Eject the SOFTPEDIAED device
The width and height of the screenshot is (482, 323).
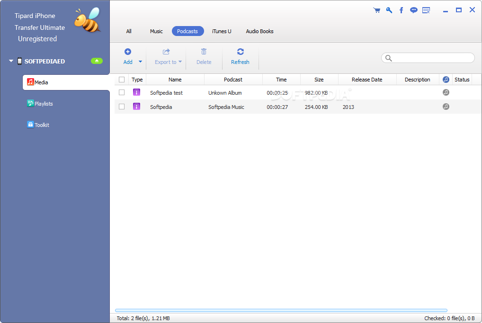pos(97,61)
